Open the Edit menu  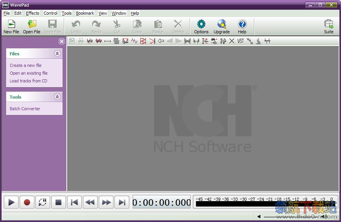pos(18,13)
